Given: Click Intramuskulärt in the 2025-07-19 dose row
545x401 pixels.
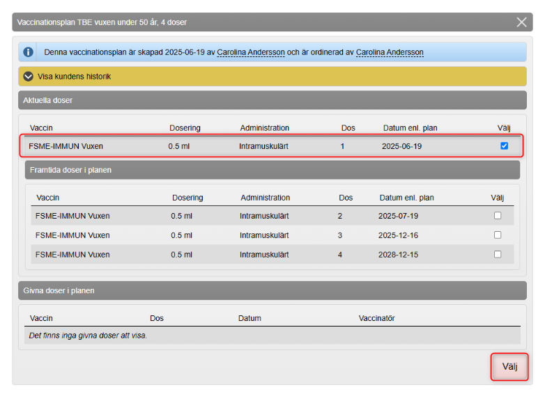Looking at the screenshot, I should click(264, 216).
